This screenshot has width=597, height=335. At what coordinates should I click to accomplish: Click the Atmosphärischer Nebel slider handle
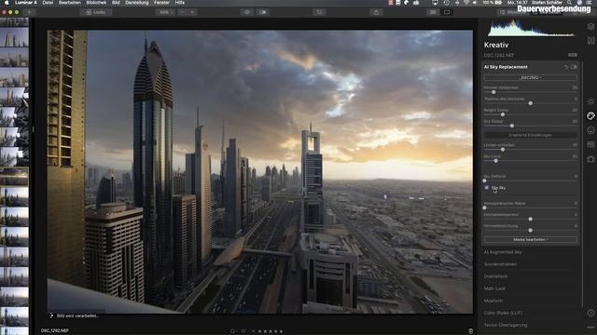tap(484, 208)
